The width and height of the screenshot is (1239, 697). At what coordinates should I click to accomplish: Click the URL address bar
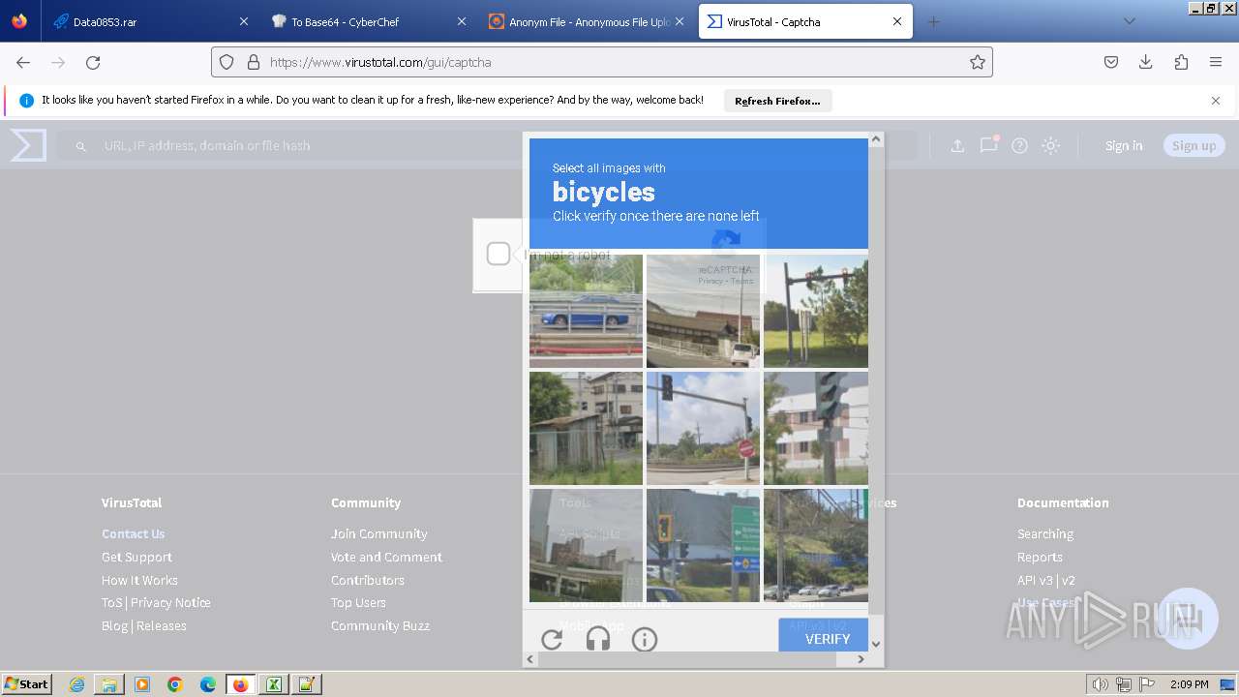click(x=601, y=62)
